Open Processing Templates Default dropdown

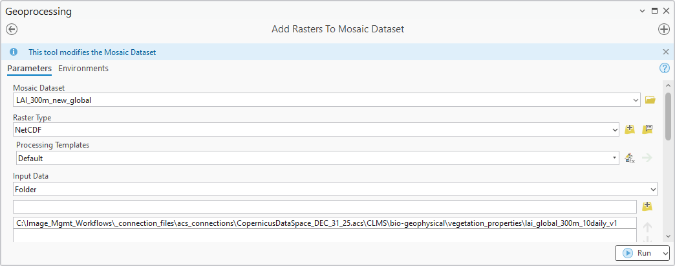pos(614,158)
